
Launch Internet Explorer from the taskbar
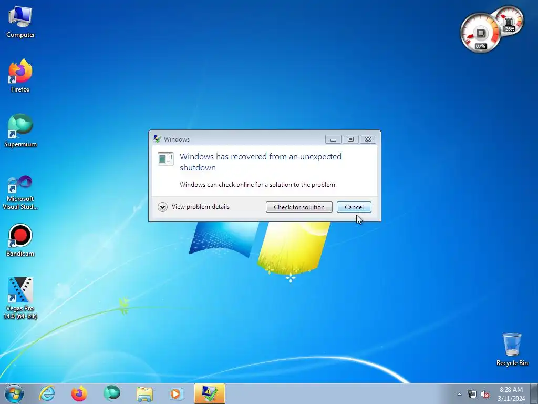(x=47, y=393)
